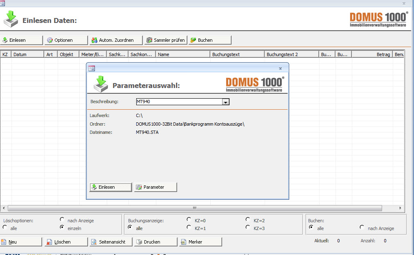Click the Merker note icon

coord(184,242)
